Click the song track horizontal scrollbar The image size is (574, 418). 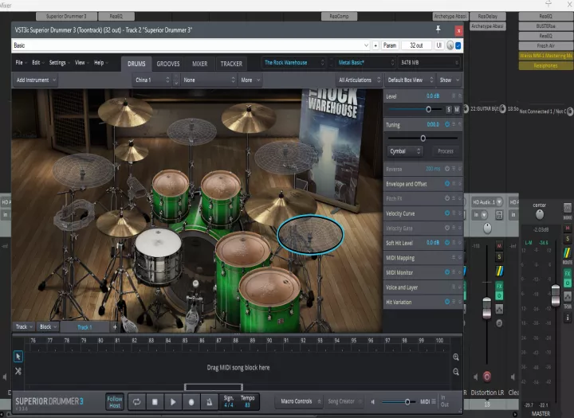pos(214,387)
